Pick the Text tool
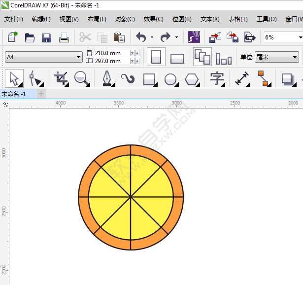The width and height of the screenshot is (303, 285). click(x=217, y=78)
